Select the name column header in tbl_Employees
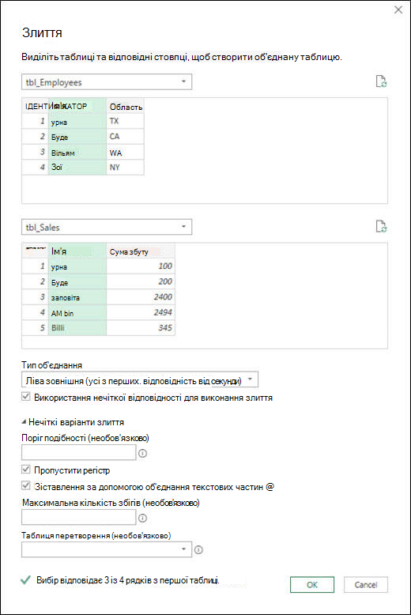Image resolution: width=411 pixels, height=615 pixels. click(77, 106)
